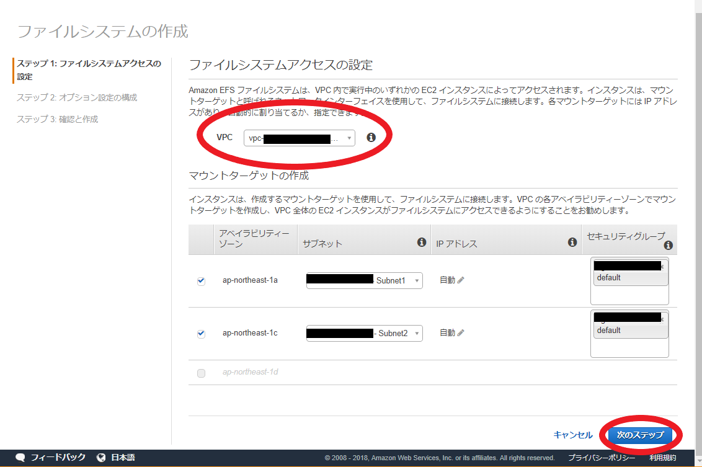Click the info icon in IP address column header
Viewport: 702px width, 467px height.
tap(572, 242)
